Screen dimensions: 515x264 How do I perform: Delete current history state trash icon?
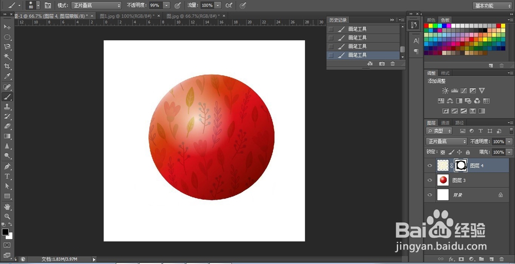coord(392,64)
